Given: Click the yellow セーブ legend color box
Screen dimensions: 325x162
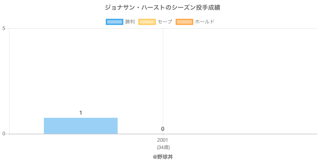Looking at the screenshot, I should 147,21.
